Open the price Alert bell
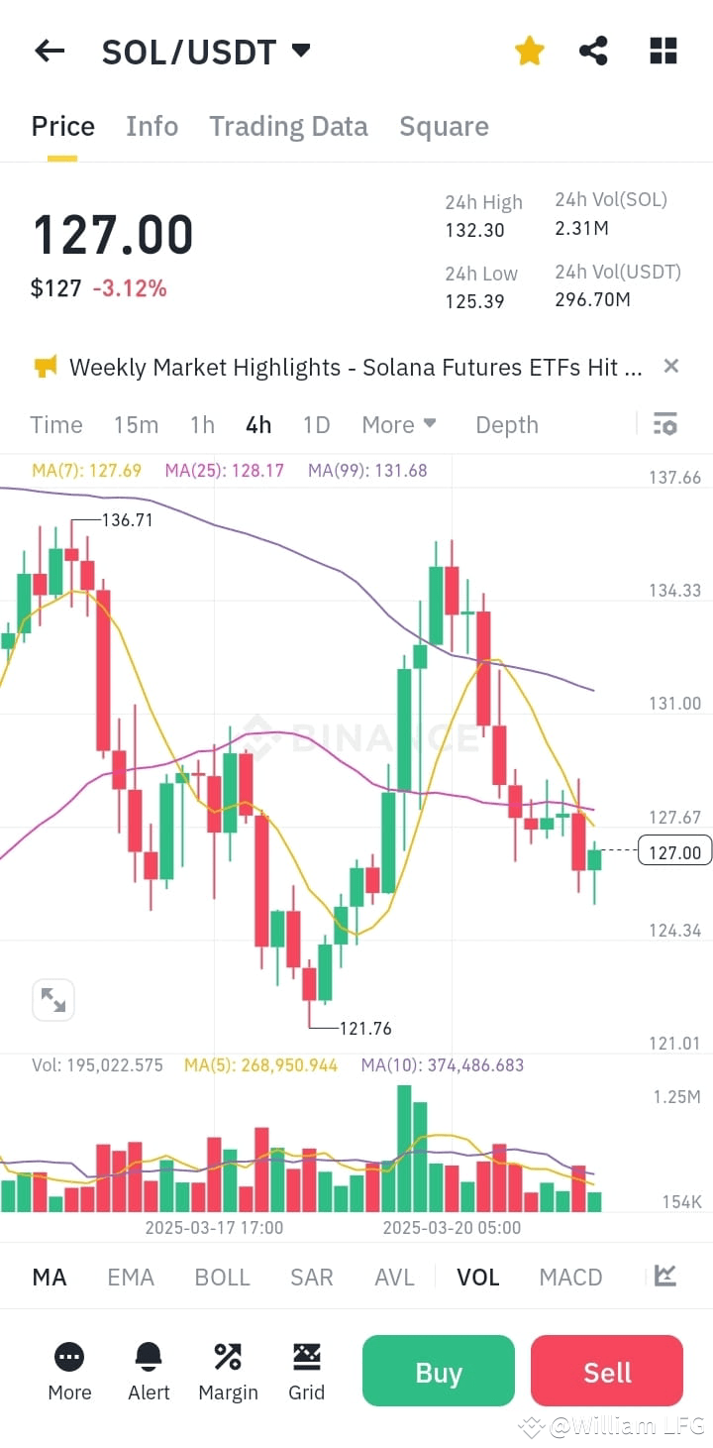The image size is (713, 1448). [x=149, y=1371]
